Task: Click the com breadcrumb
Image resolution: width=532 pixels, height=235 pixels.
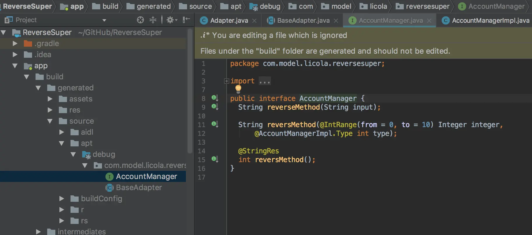Action: click(301, 6)
